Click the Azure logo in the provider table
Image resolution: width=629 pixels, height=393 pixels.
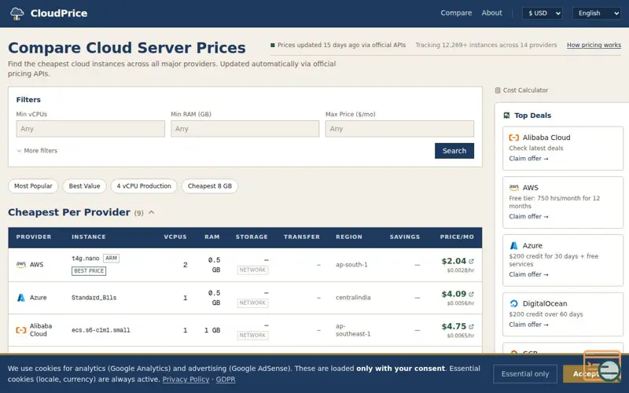coord(21,298)
